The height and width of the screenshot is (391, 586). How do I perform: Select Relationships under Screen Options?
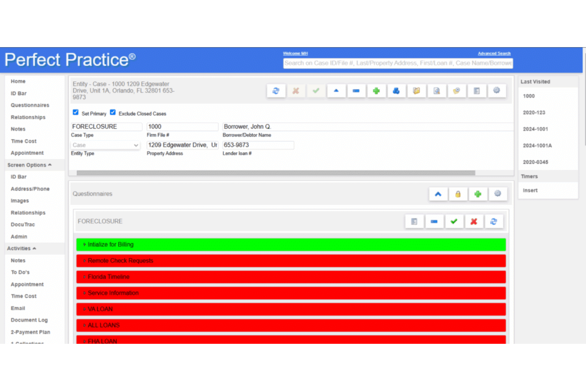click(x=28, y=213)
